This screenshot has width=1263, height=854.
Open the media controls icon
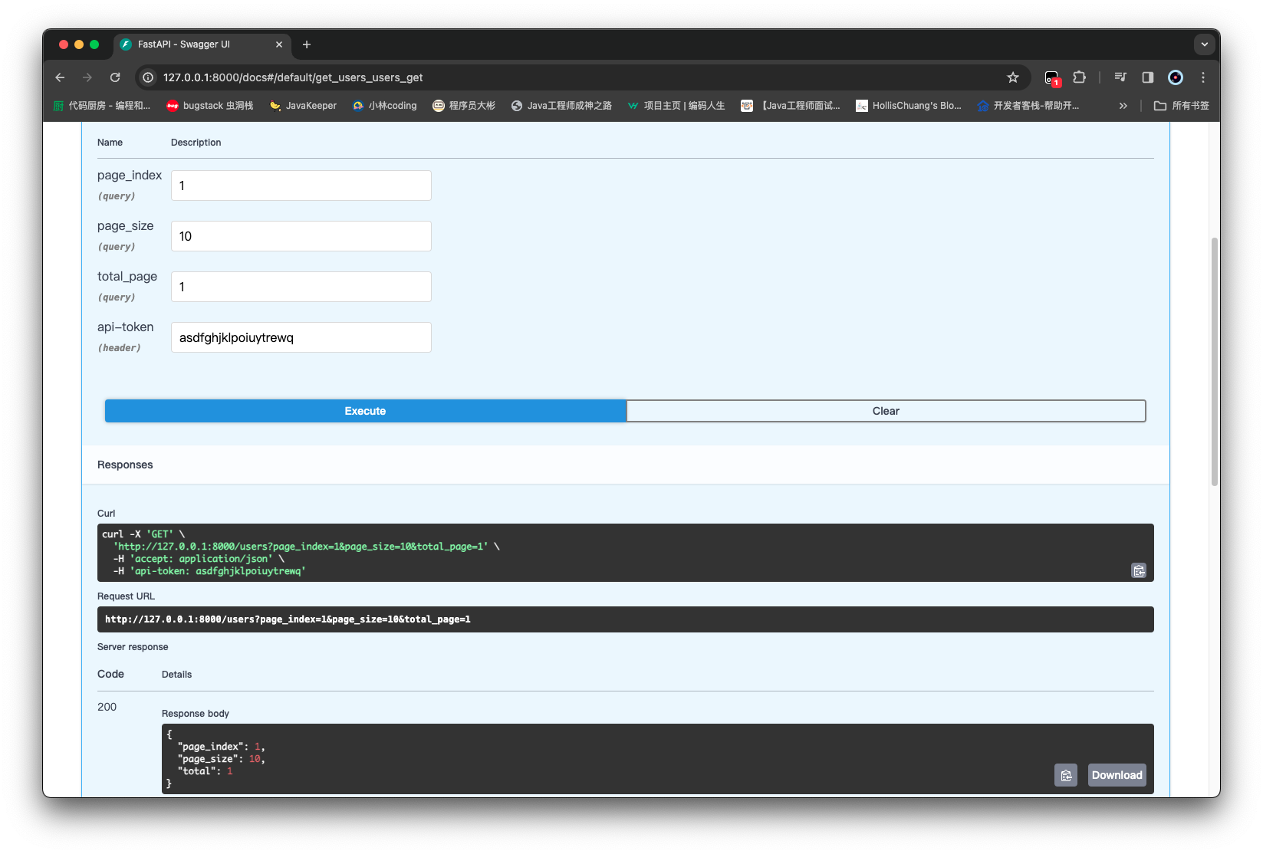1120,77
